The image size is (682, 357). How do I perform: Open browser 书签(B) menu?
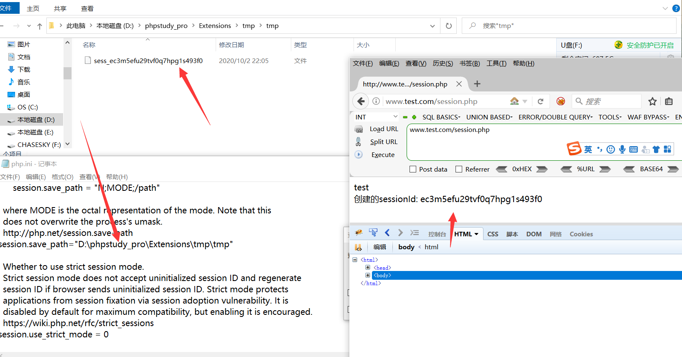pos(470,63)
